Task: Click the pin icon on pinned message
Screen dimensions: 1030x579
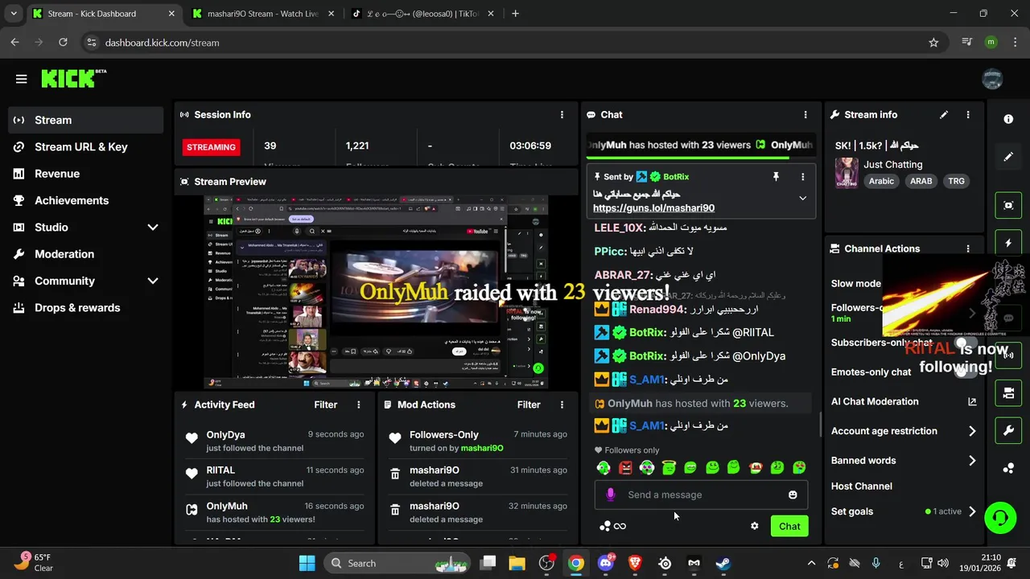Action: (x=776, y=176)
